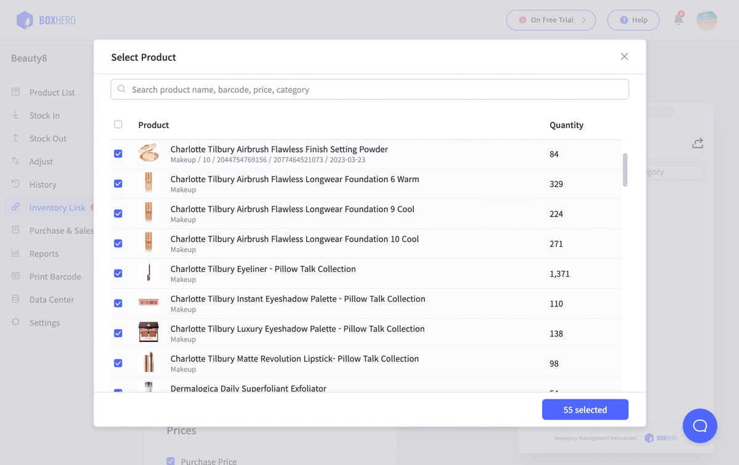739x465 pixels.
Task: Close the Select Product dialog
Action: pos(624,57)
